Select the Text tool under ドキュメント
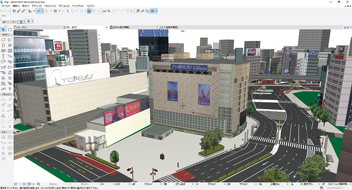 [3, 110]
